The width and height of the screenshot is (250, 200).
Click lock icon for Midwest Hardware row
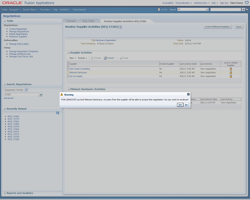(231, 73)
